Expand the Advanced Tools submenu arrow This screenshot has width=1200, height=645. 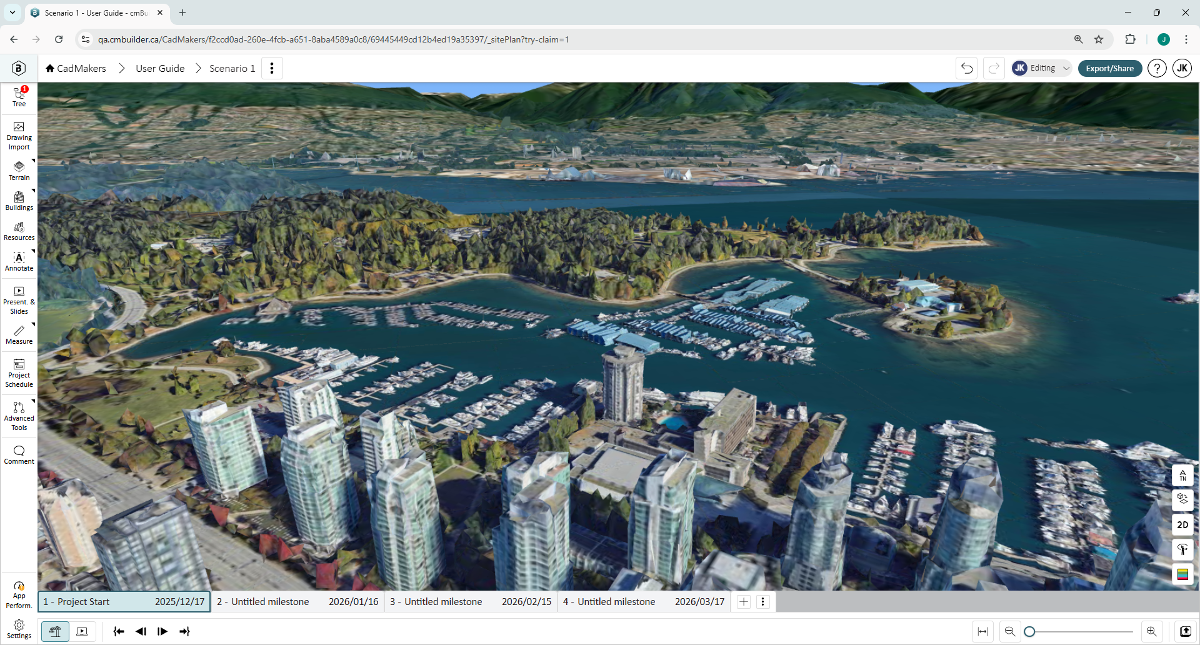[33, 401]
